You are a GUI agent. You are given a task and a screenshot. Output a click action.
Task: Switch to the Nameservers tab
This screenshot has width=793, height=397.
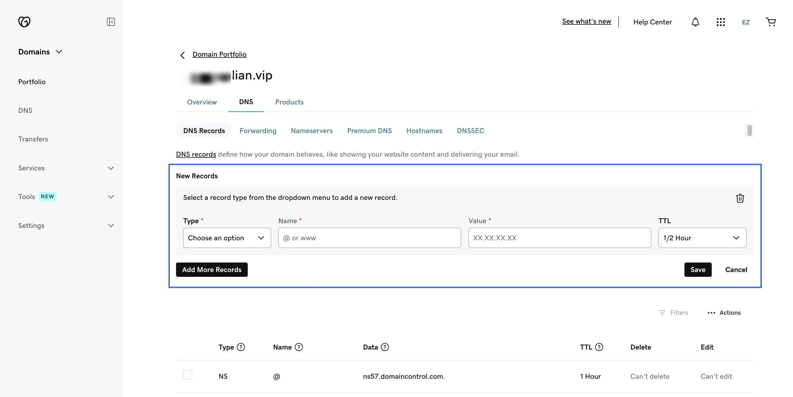[312, 131]
